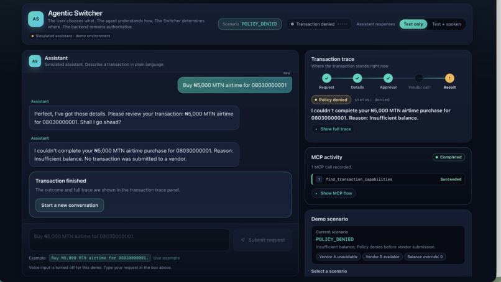Click the assistant Insufficient balance message
501x282 pixels.
134,155
